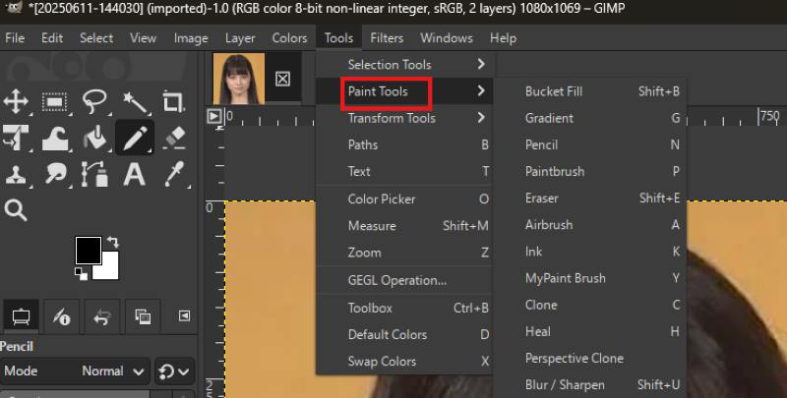This screenshot has width=787, height=398.
Task: Switch to the Undo History tab
Action: pos(102,316)
